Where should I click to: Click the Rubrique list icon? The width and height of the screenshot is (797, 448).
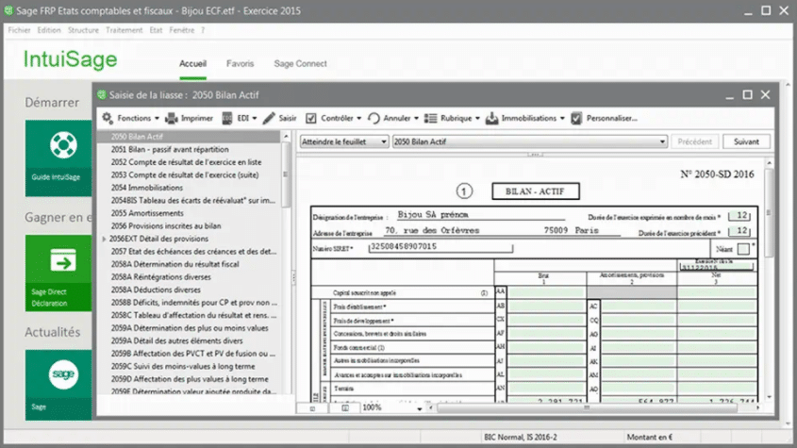[x=430, y=118]
